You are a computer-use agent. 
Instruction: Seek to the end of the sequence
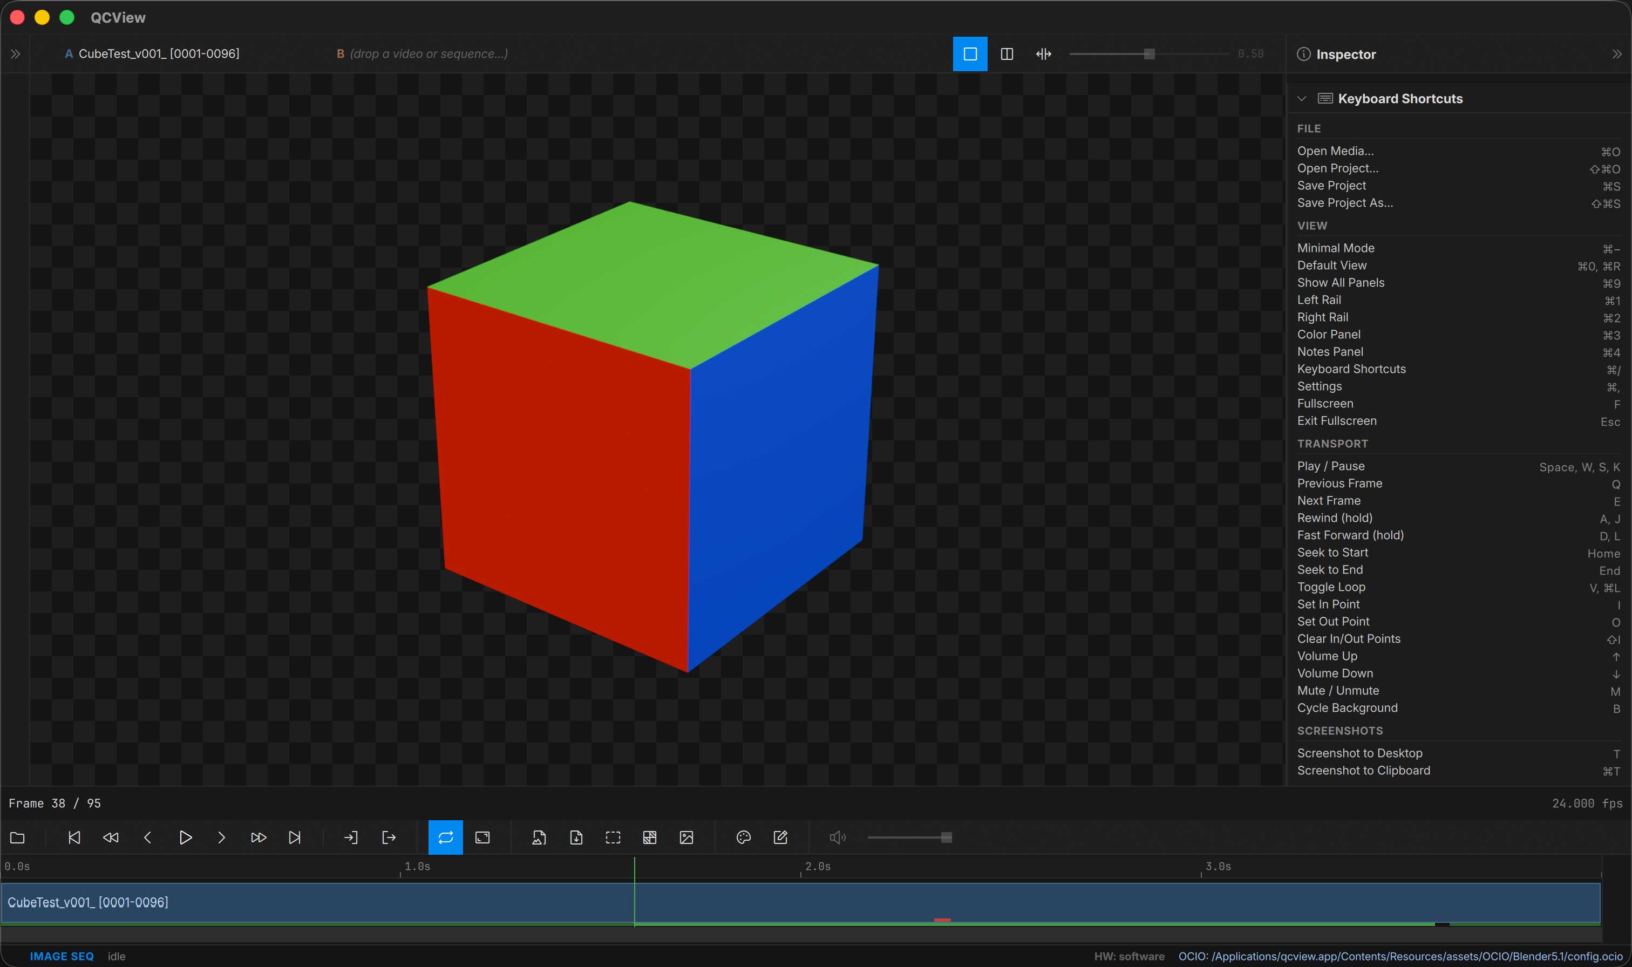(x=295, y=837)
